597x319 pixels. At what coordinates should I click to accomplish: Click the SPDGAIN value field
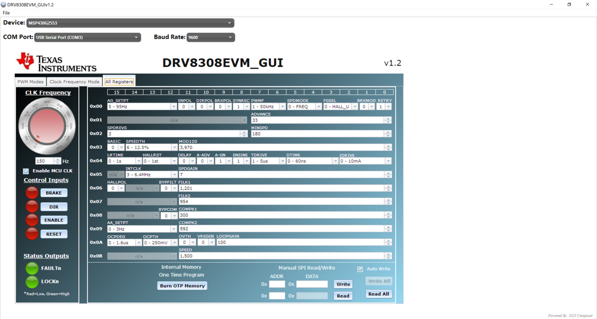[281, 174]
